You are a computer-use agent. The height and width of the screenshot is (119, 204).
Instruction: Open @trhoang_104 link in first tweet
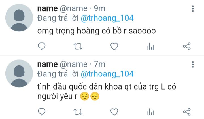pyautogui.click(x=107, y=18)
